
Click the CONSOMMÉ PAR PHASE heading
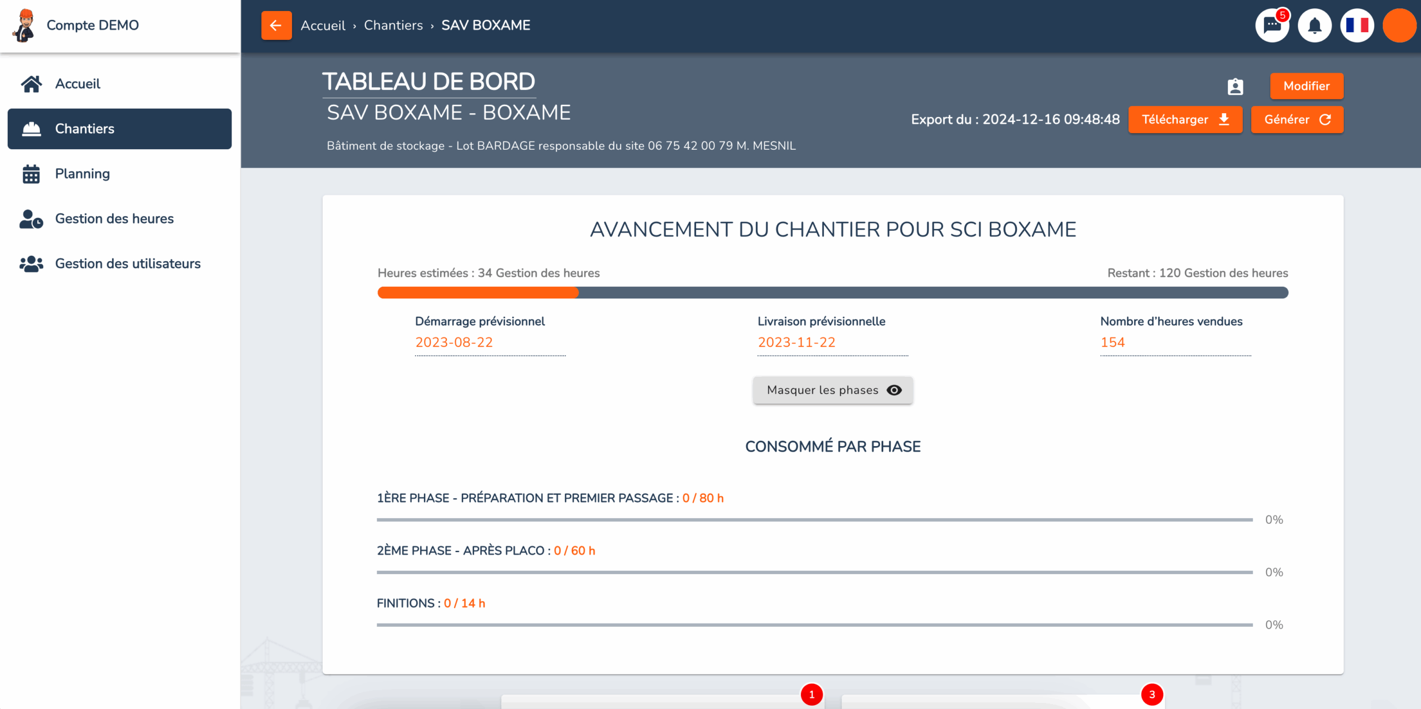click(x=833, y=447)
